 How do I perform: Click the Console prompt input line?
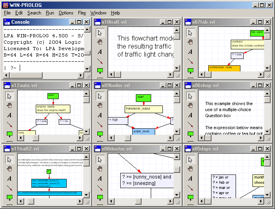(43, 68)
